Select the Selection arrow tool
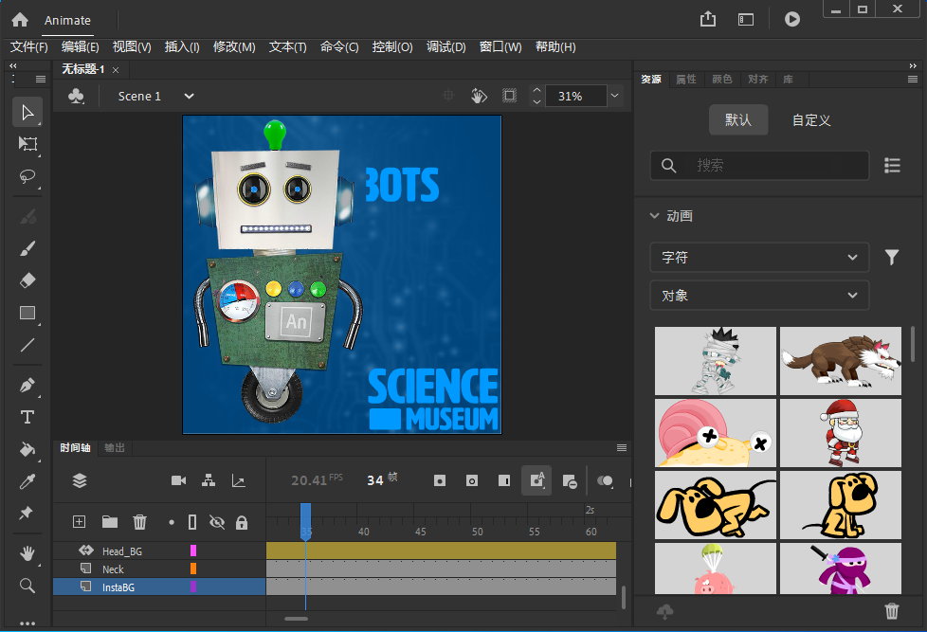The image size is (927, 632). pos(27,112)
